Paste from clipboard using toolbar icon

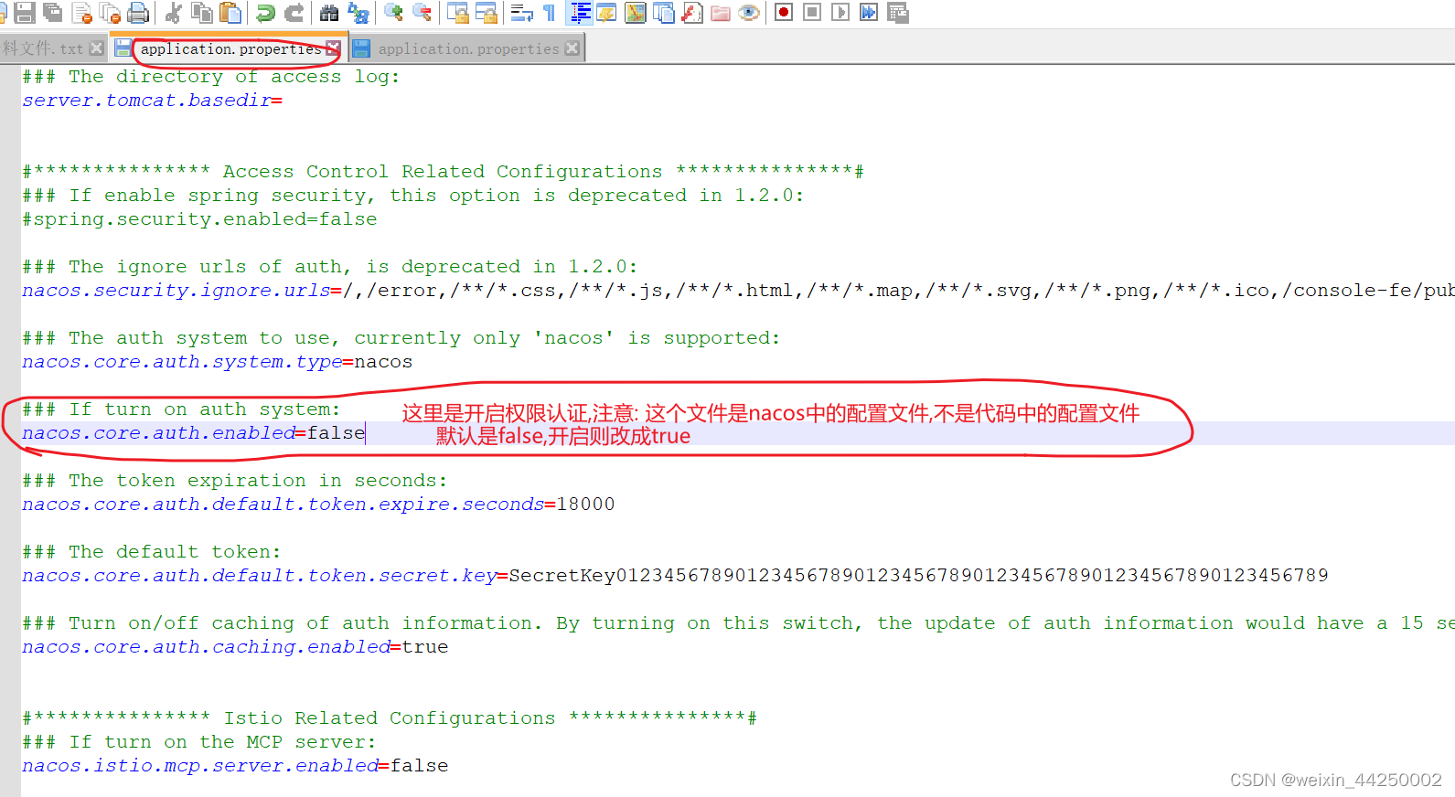pyautogui.click(x=230, y=13)
